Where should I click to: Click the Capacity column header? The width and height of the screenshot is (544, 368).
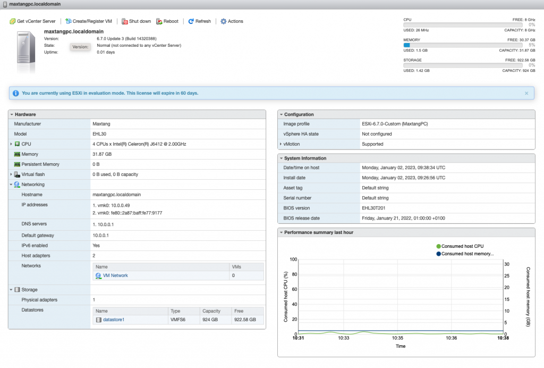(x=216, y=311)
